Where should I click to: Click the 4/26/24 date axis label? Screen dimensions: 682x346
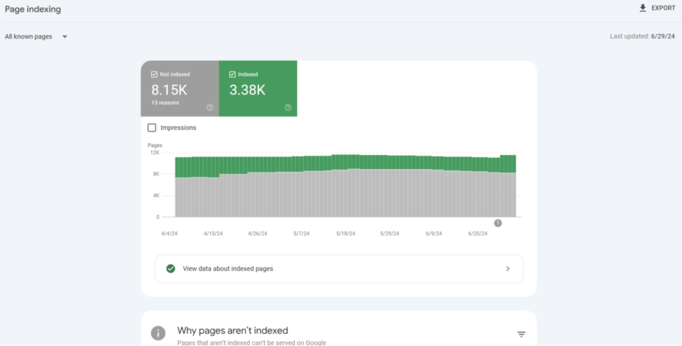258,234
